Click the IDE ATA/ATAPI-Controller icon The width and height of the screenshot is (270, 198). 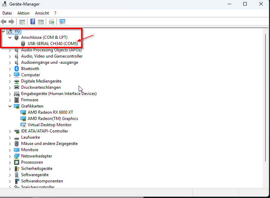17,131
